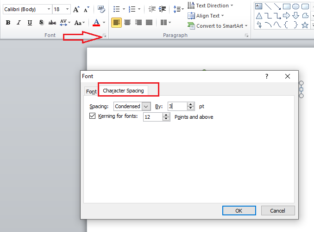Click OK in Font dialog
This screenshot has height=232, width=314.
pos(239,210)
